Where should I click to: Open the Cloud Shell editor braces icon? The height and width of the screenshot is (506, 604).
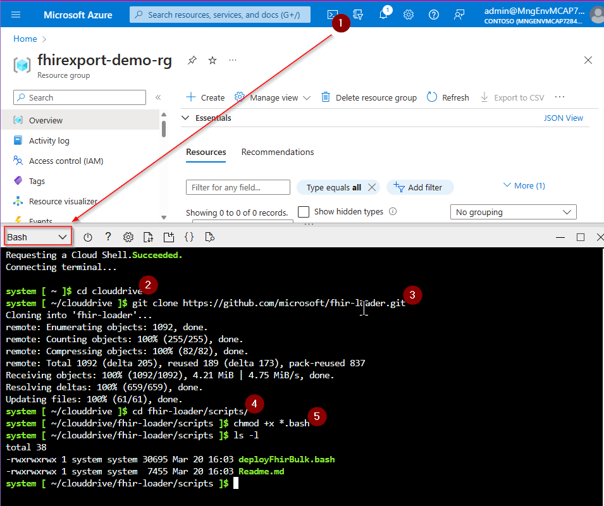[189, 237]
